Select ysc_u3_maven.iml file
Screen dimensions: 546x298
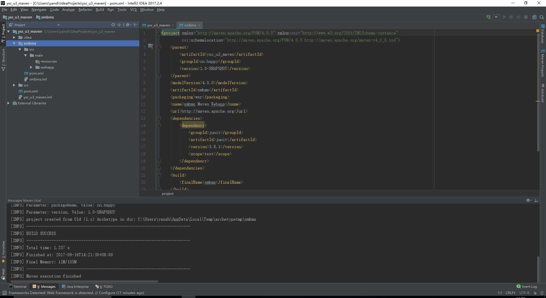(35, 97)
